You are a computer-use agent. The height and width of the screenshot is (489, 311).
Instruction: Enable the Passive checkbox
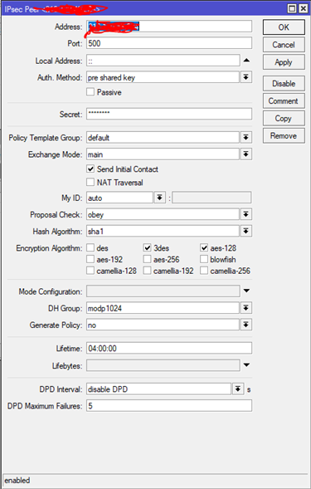point(90,91)
